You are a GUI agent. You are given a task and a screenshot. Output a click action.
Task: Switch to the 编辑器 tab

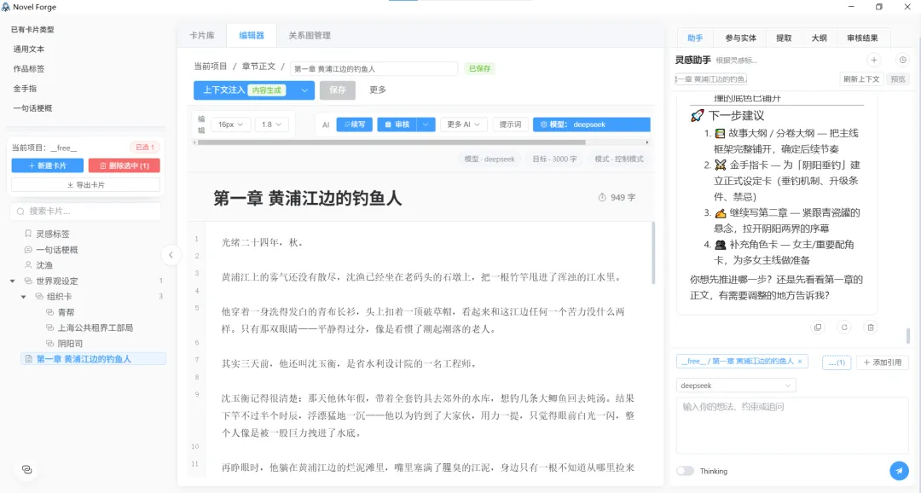pyautogui.click(x=252, y=35)
